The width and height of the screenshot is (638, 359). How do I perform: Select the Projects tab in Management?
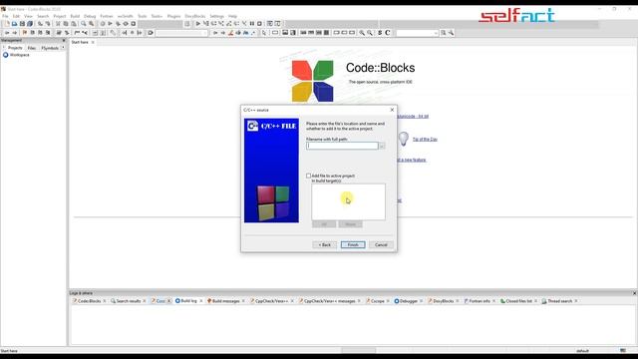point(15,48)
